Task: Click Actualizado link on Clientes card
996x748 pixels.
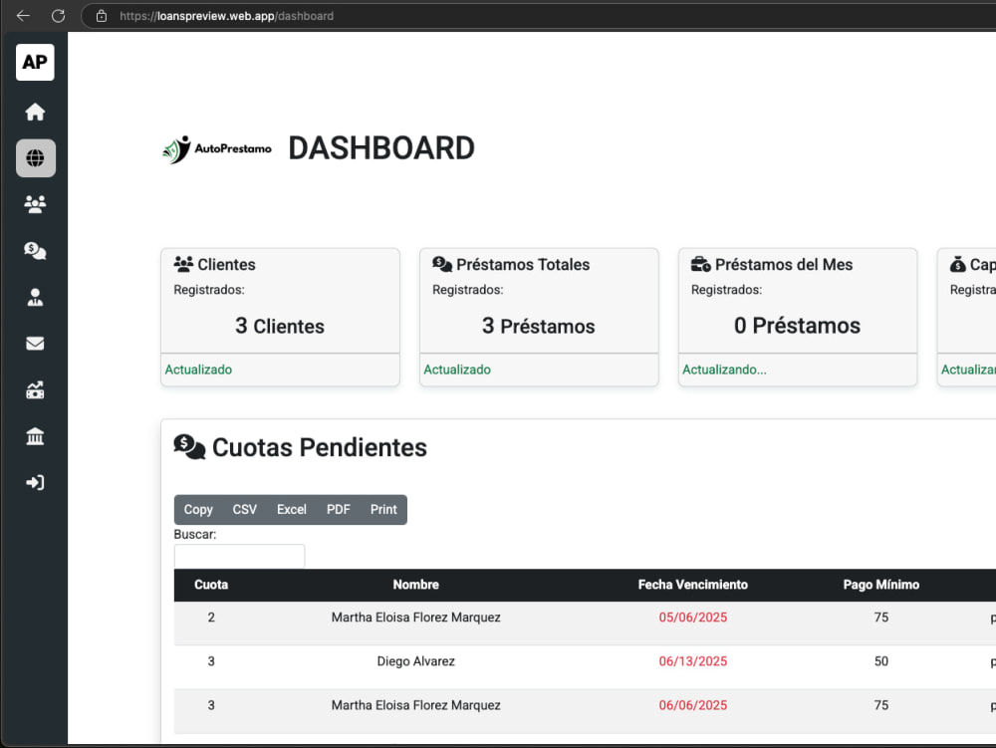Action: 198,370
